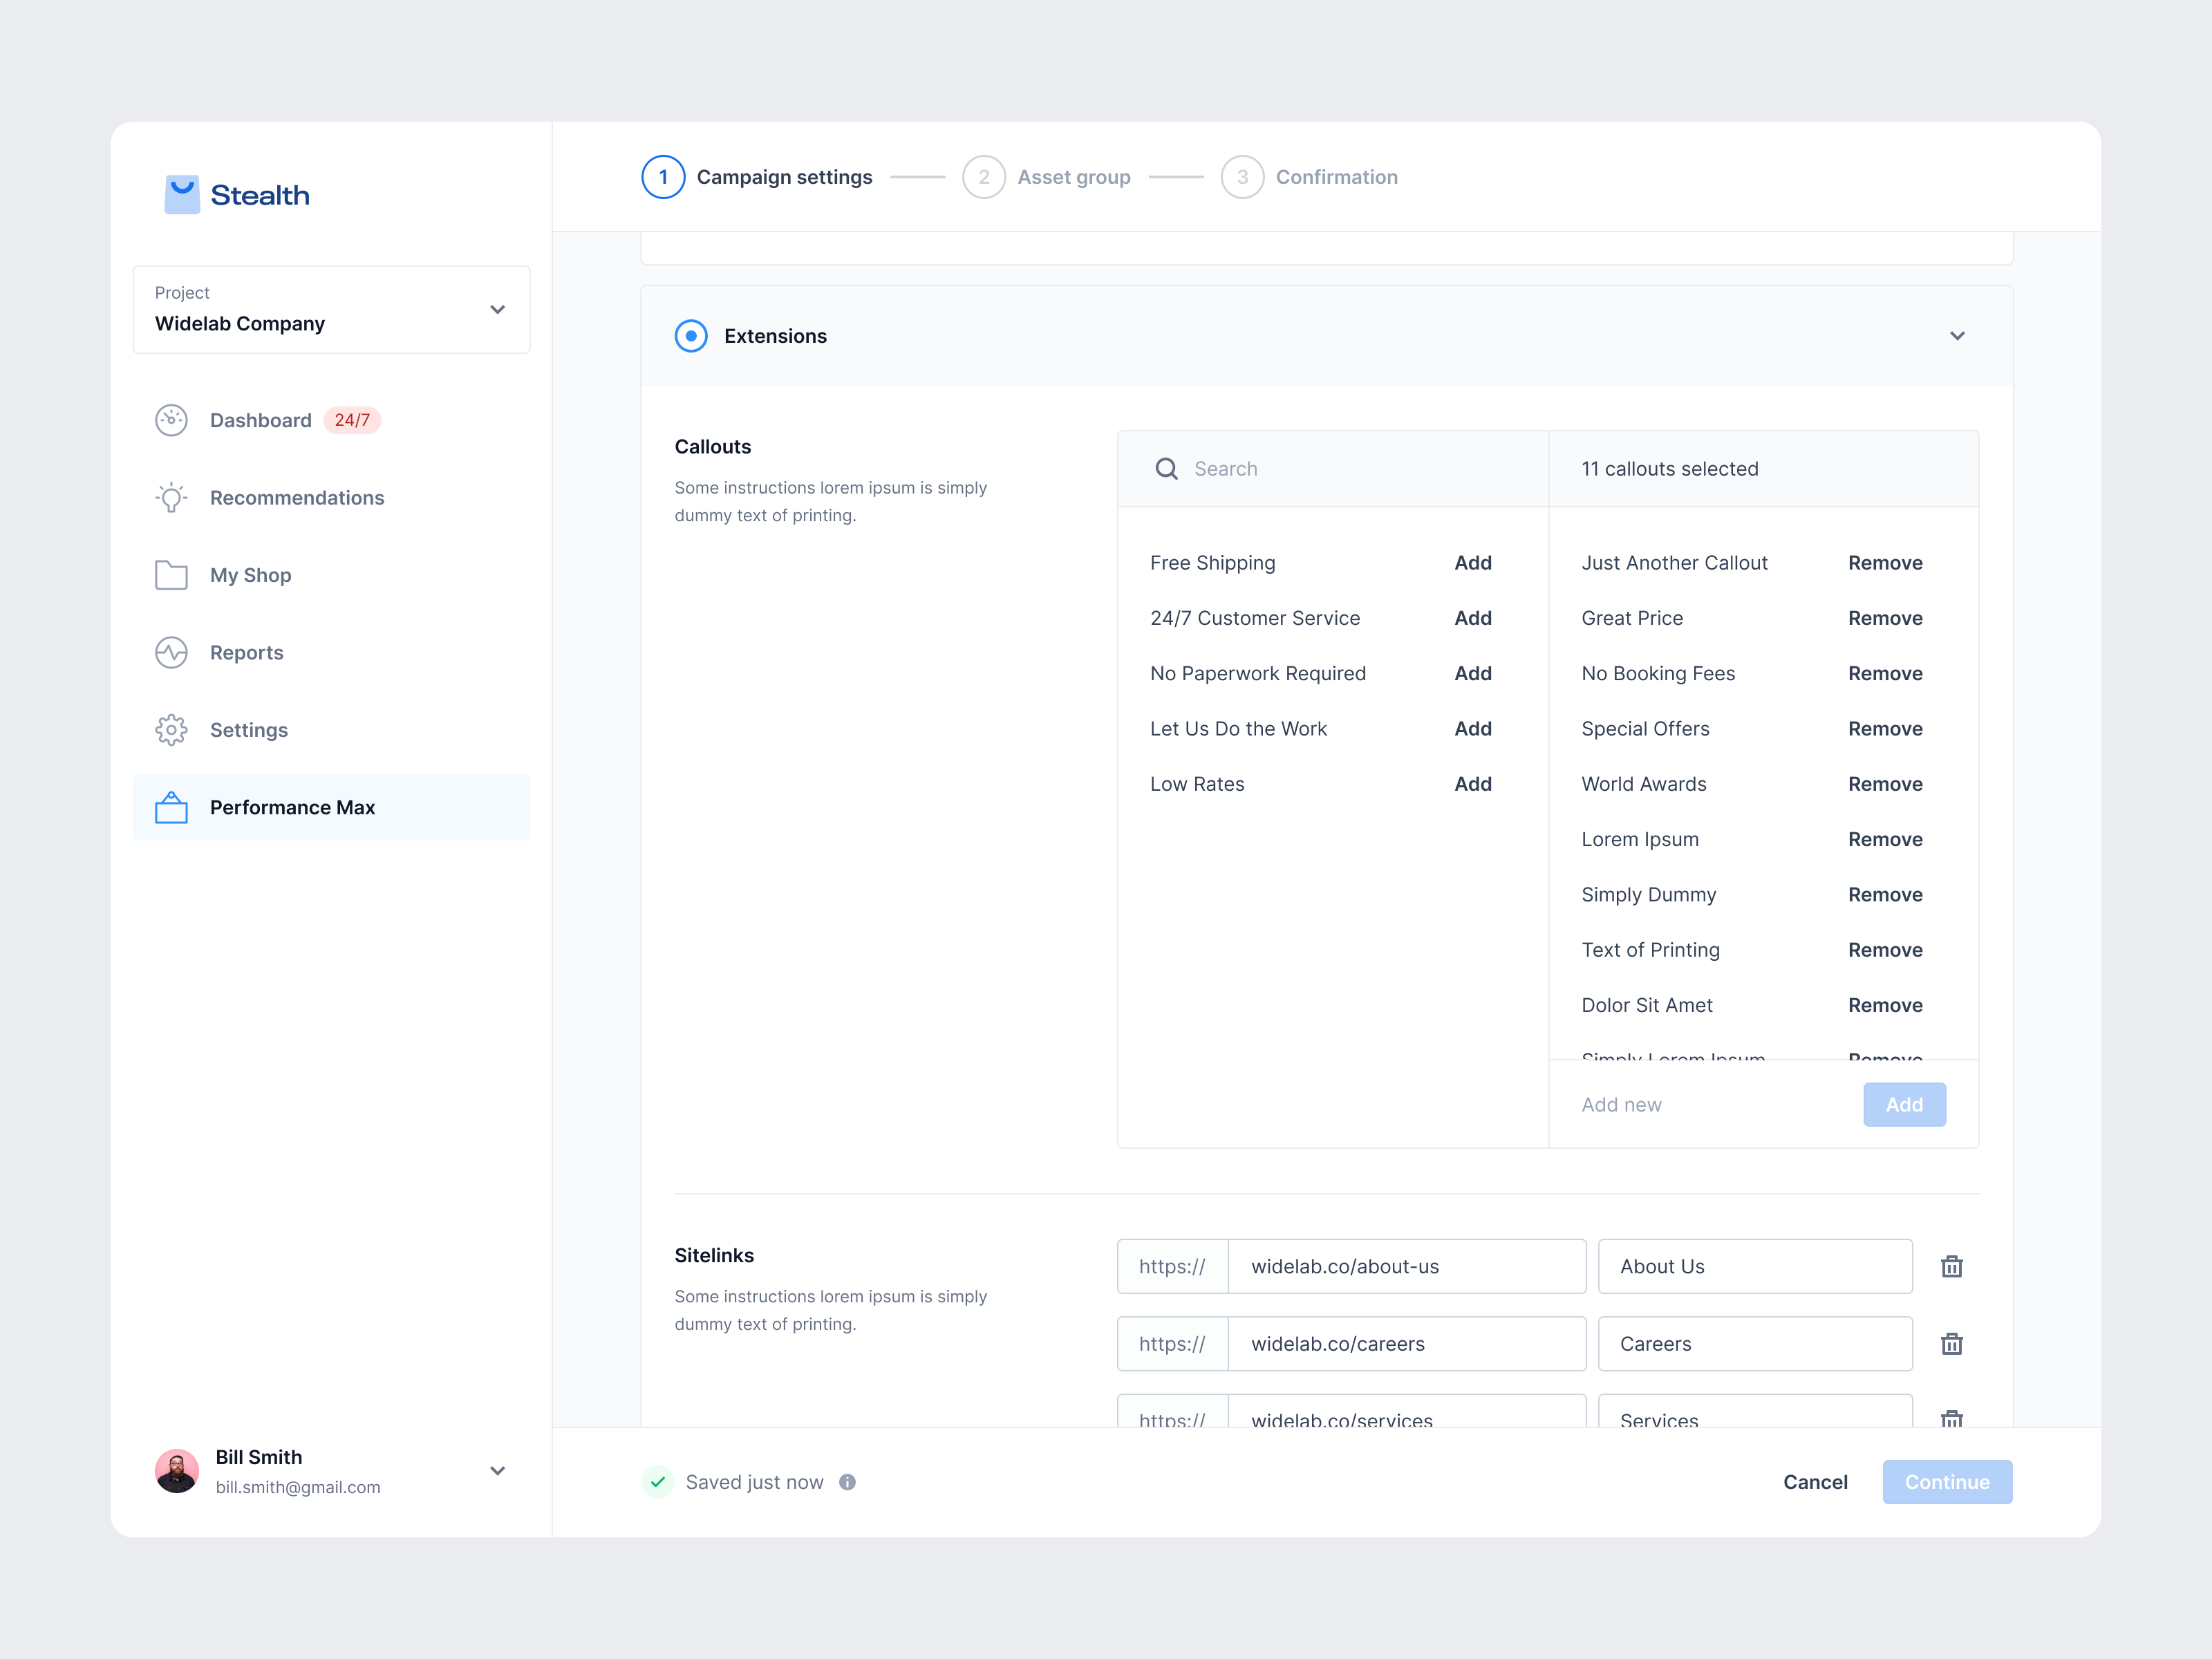Click the Stealth shopping bag logo
The height and width of the screenshot is (1659, 2212).
181,194
